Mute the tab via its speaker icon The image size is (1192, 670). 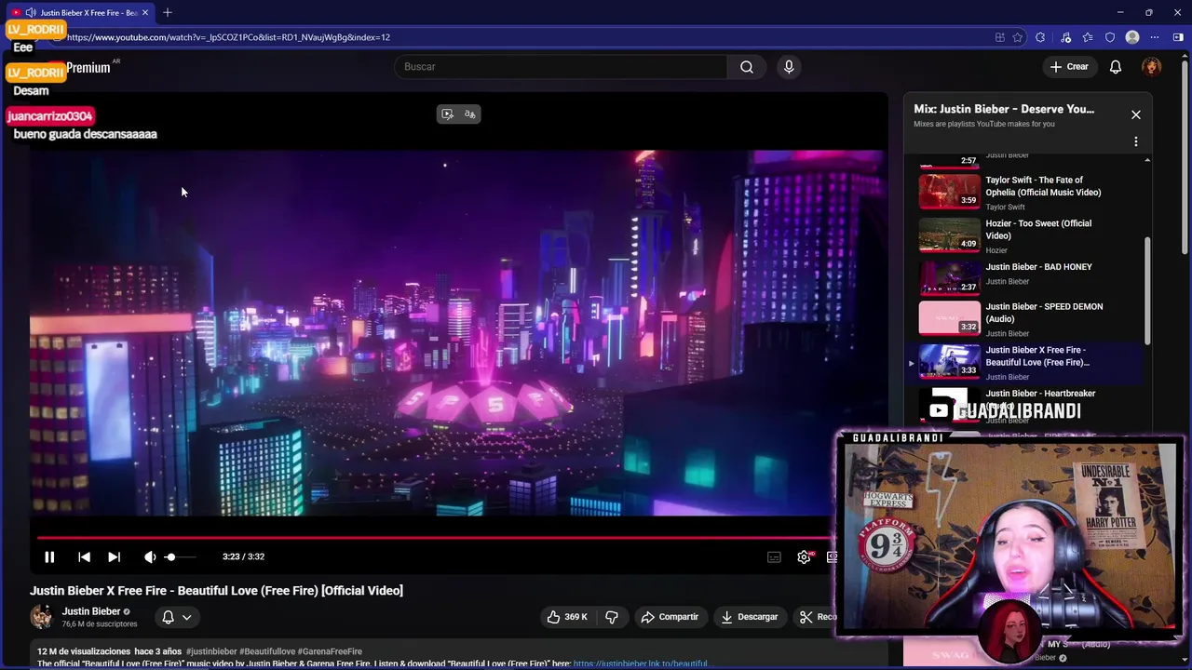coord(31,12)
